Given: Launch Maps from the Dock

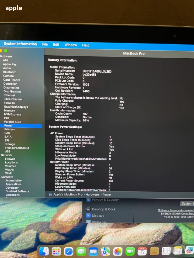Looking at the screenshot, I should click(x=106, y=252).
